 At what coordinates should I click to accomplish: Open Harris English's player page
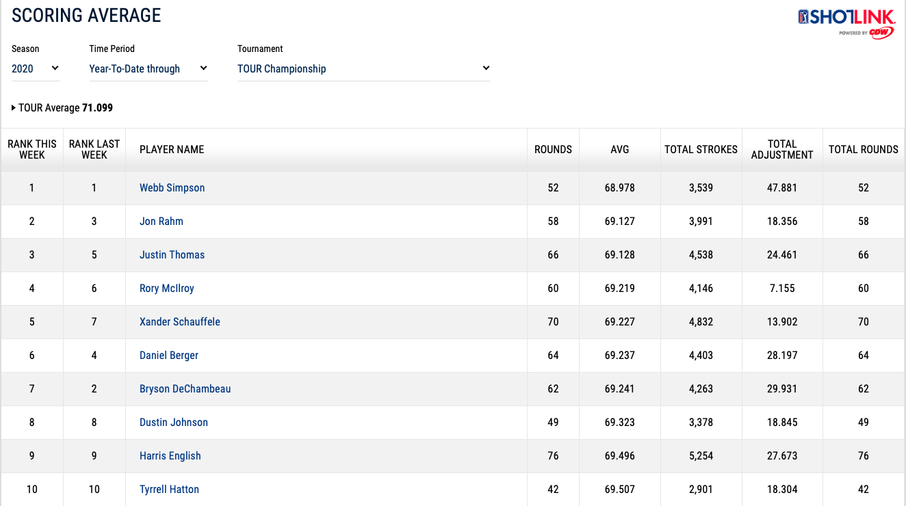(x=170, y=456)
